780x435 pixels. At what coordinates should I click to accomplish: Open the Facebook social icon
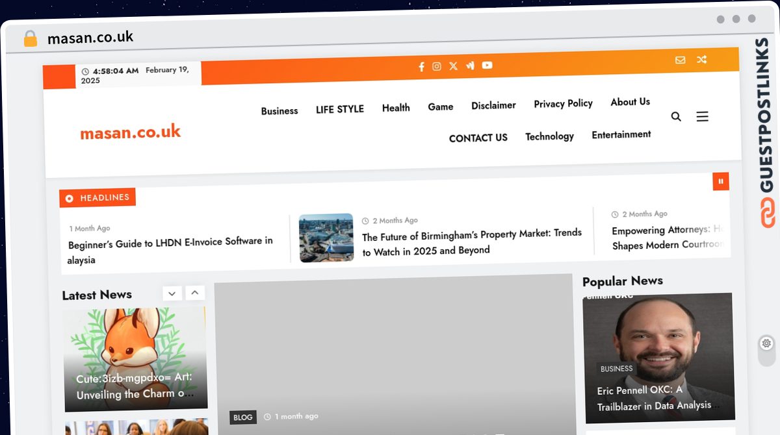pos(421,67)
